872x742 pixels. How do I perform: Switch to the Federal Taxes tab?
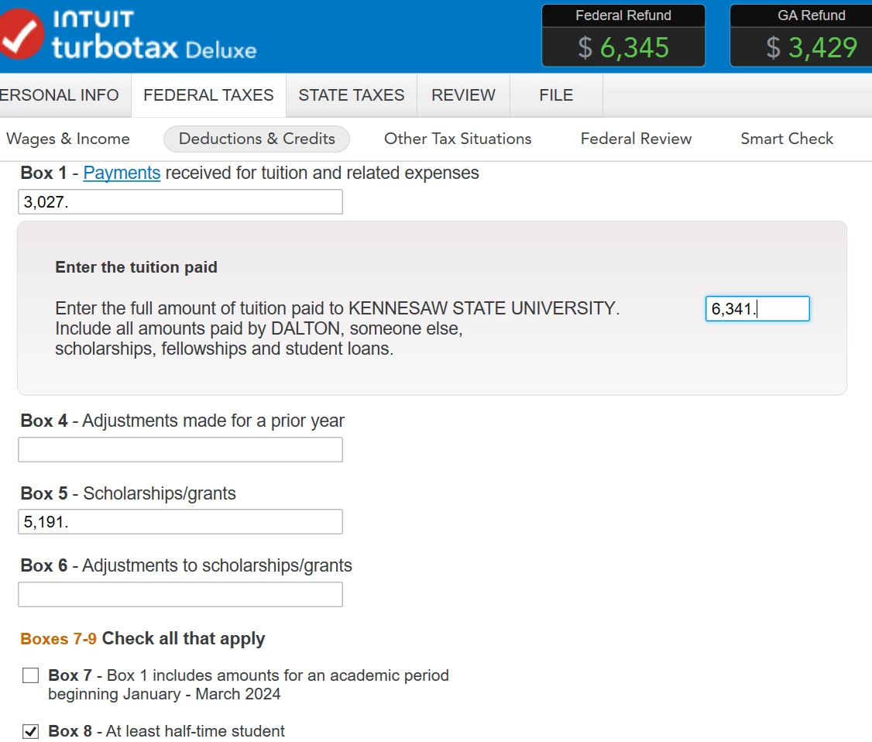208,95
